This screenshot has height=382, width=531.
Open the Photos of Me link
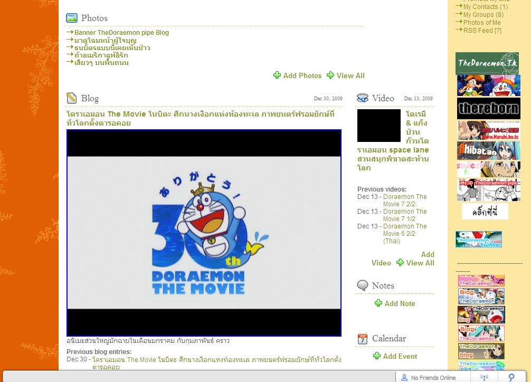[482, 23]
